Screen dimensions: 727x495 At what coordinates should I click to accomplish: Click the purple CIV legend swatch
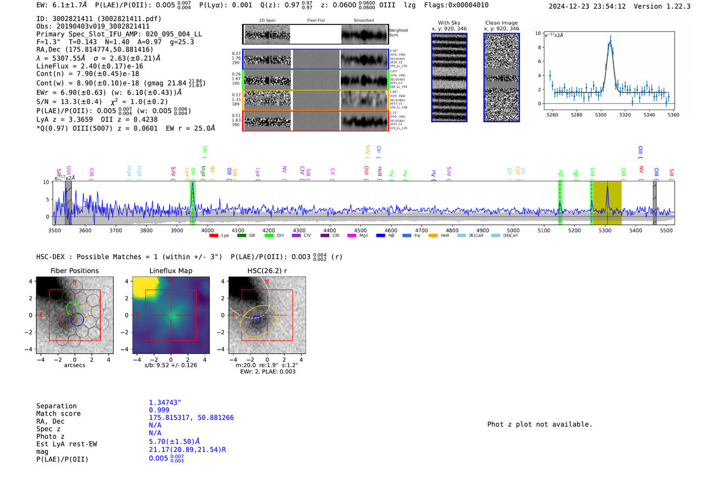tap(297, 236)
